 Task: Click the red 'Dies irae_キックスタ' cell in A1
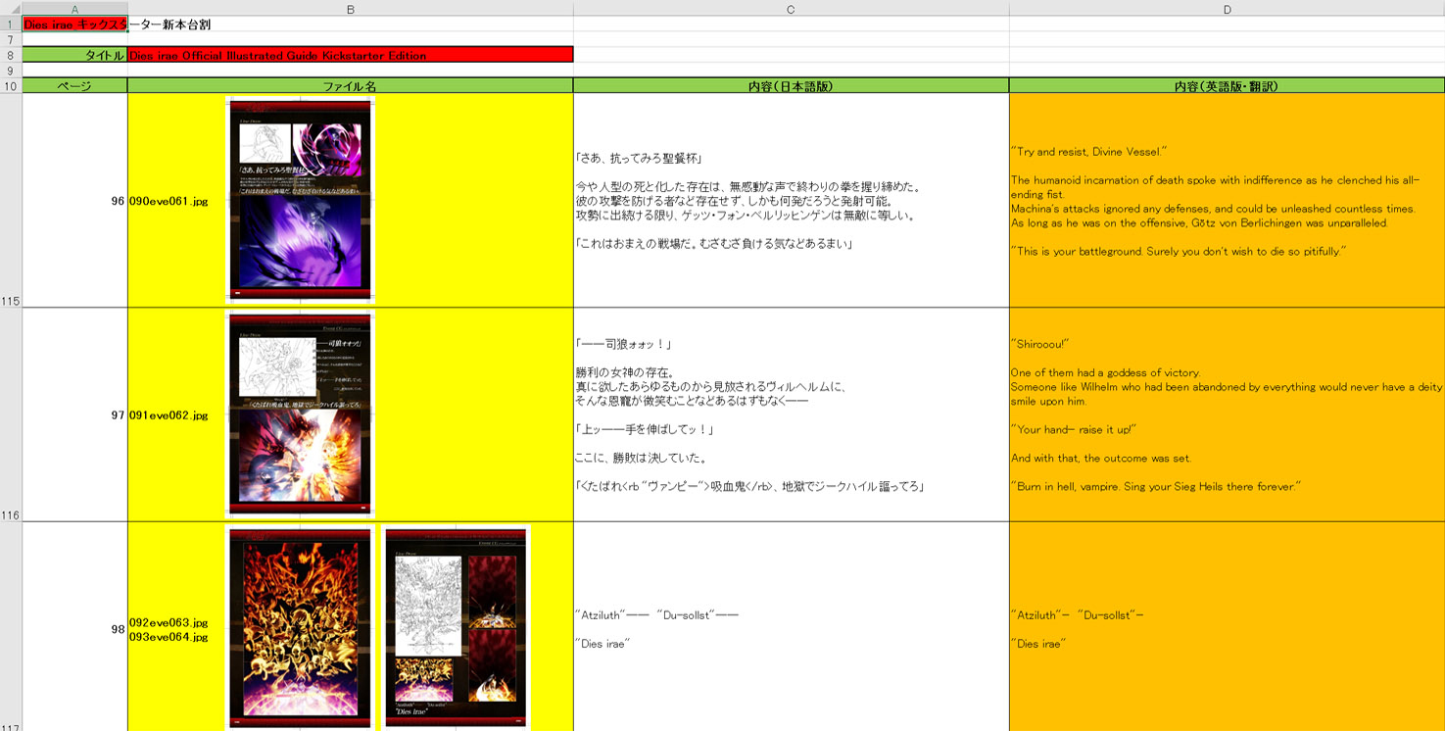coord(74,24)
